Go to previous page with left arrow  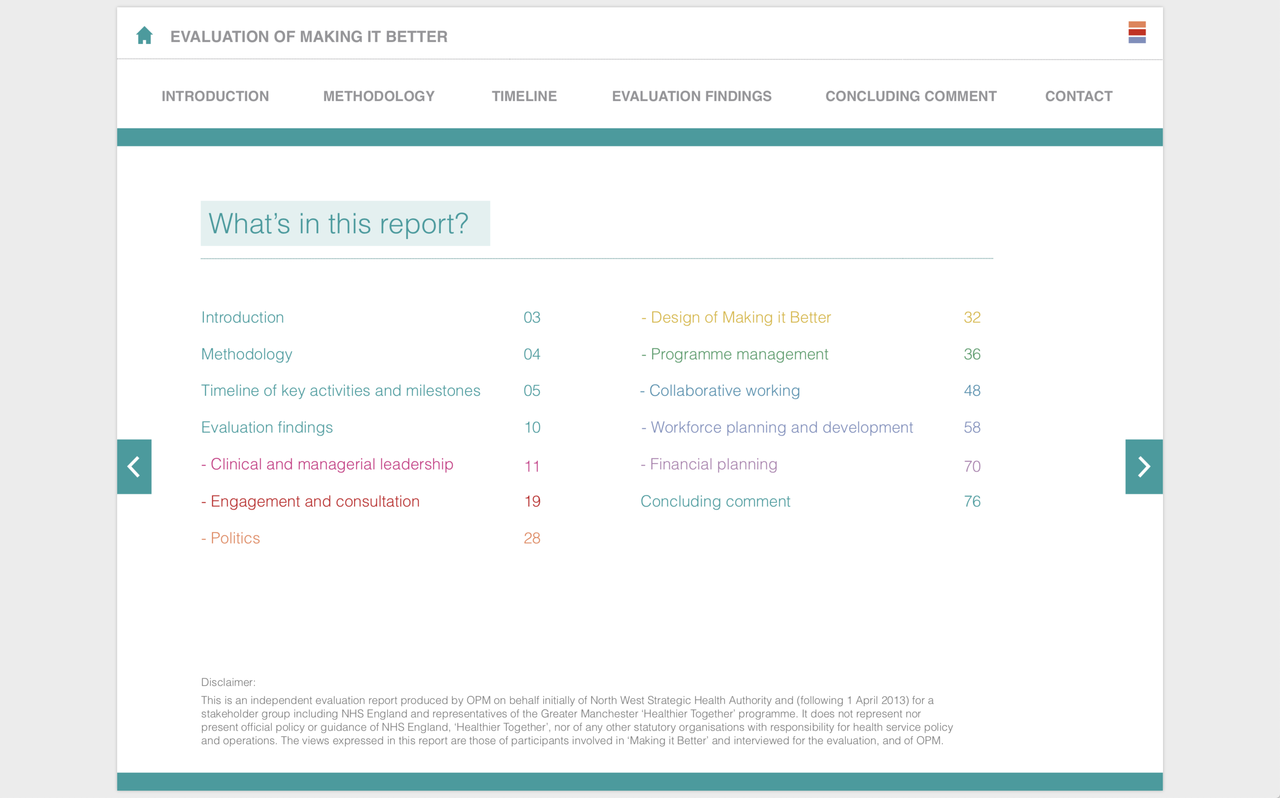pyautogui.click(x=134, y=466)
